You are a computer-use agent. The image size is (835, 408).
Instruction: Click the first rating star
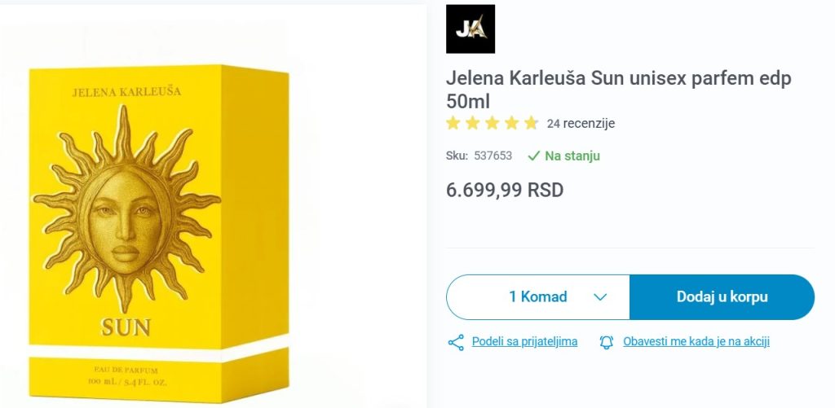click(453, 124)
